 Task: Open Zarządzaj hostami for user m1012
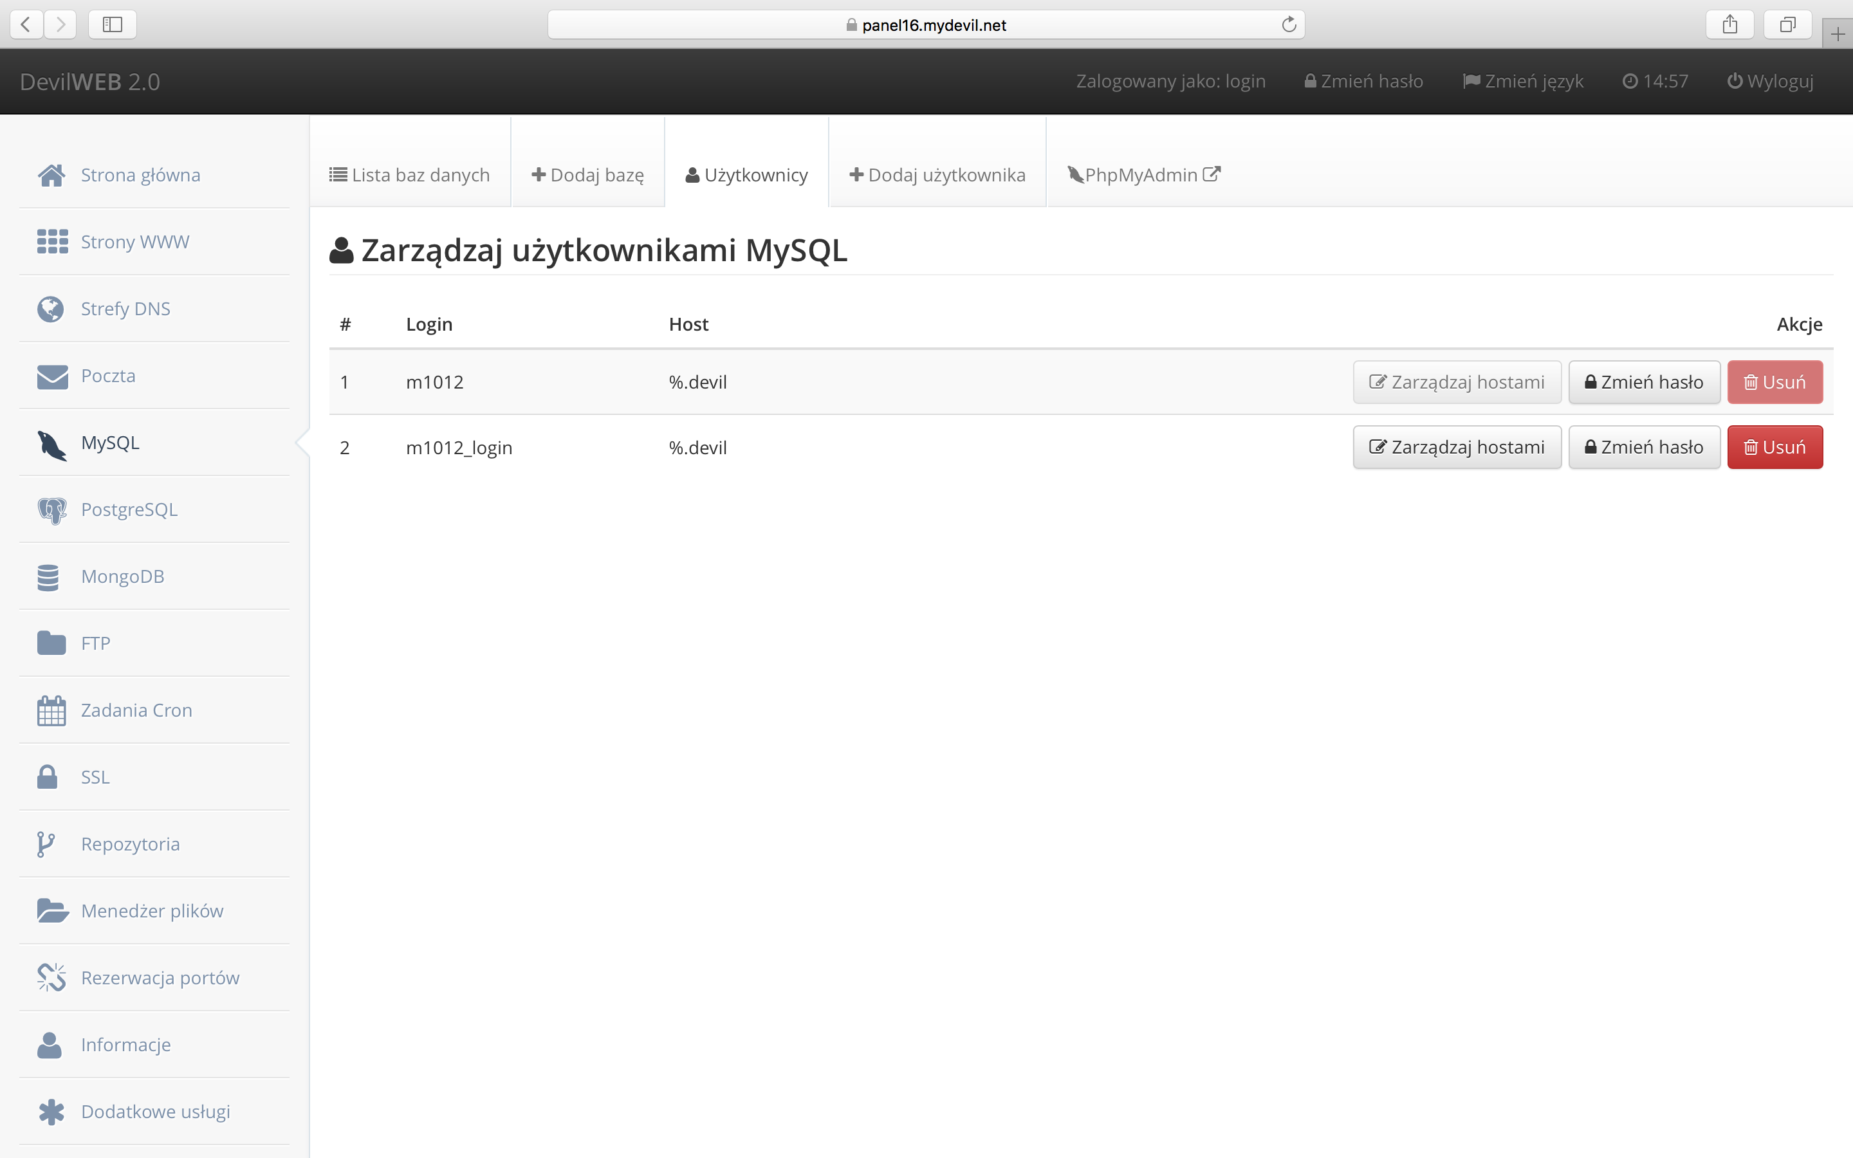pyautogui.click(x=1457, y=381)
